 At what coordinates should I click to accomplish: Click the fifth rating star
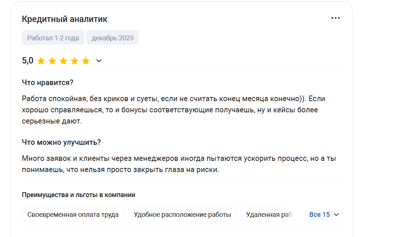click(86, 61)
